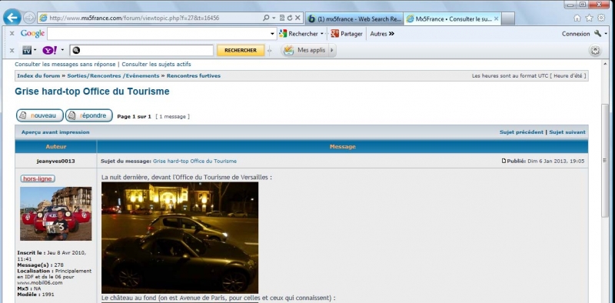The height and width of the screenshot is (303, 615).
Task: Click the Yahoo! logo icon
Action: [x=50, y=50]
